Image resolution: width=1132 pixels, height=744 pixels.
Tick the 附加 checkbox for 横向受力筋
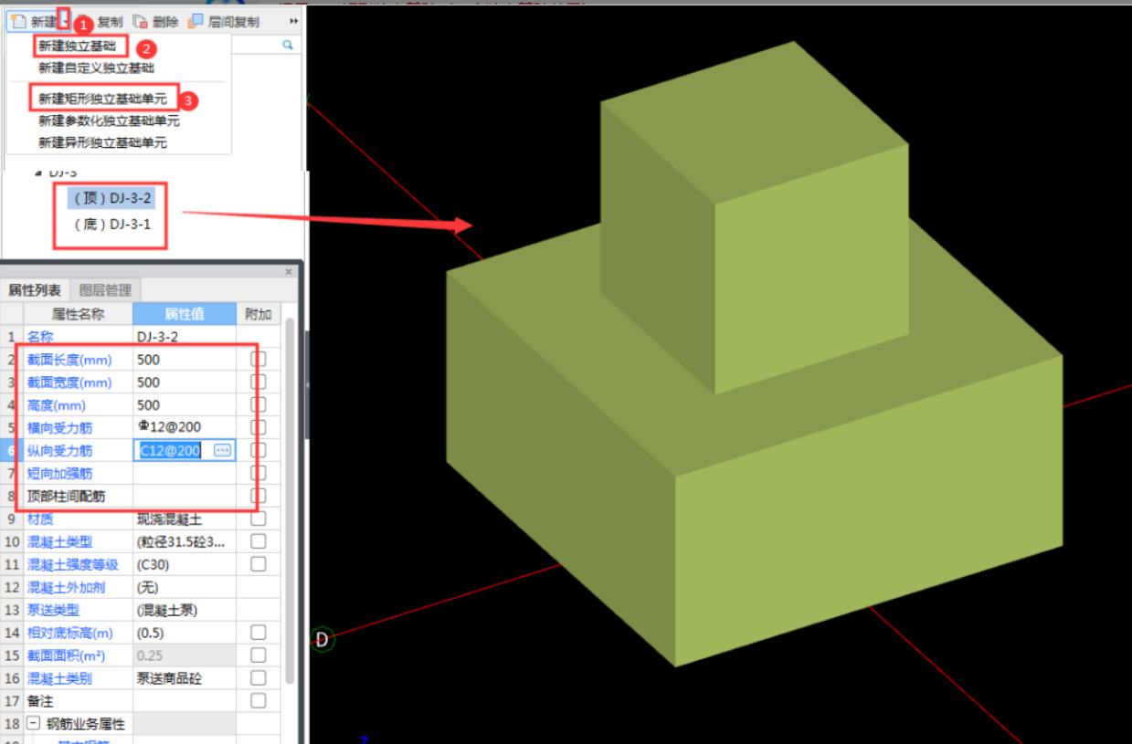259,427
